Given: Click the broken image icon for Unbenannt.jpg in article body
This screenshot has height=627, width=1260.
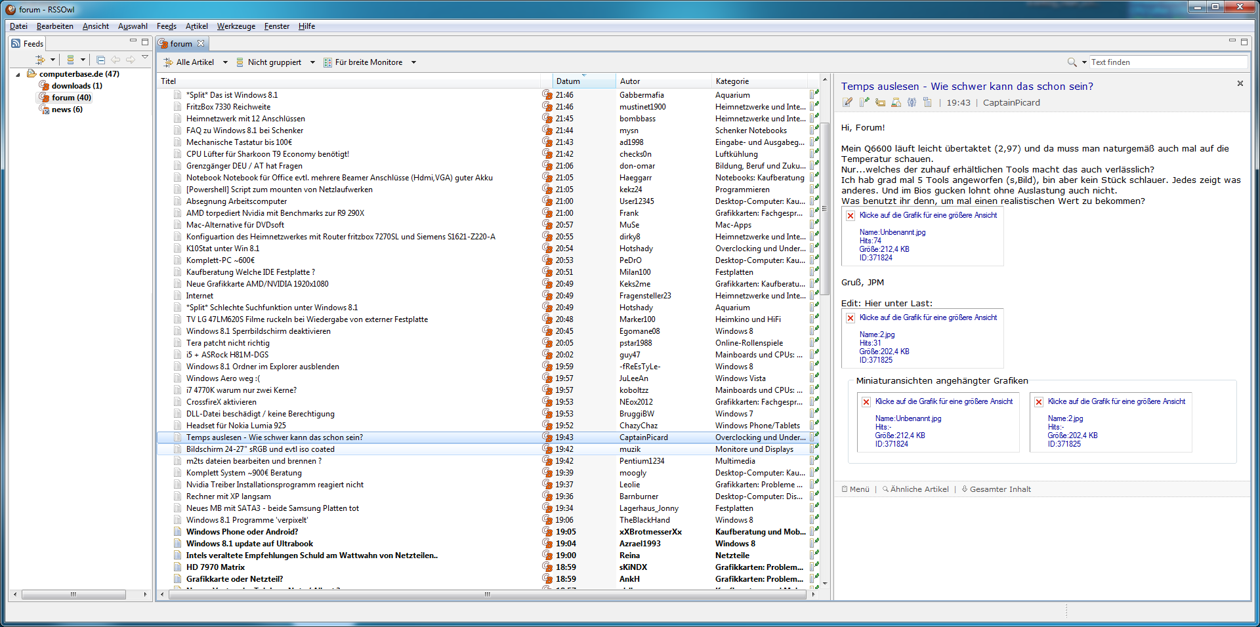Looking at the screenshot, I should pos(850,216).
